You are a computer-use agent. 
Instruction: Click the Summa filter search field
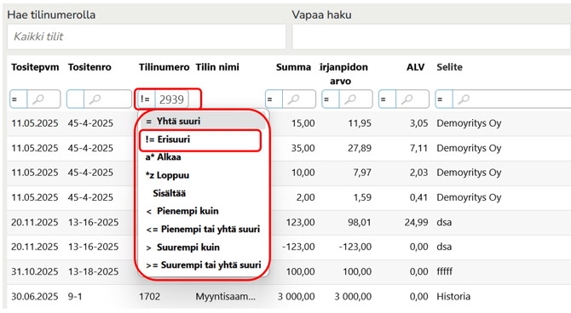pos(299,100)
